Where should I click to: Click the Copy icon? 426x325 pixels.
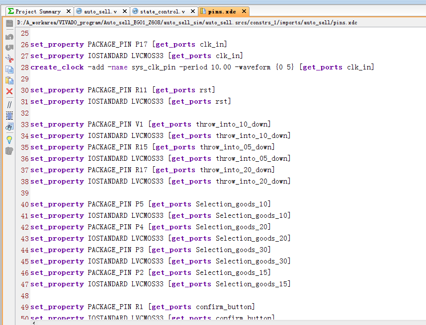click(x=9, y=69)
